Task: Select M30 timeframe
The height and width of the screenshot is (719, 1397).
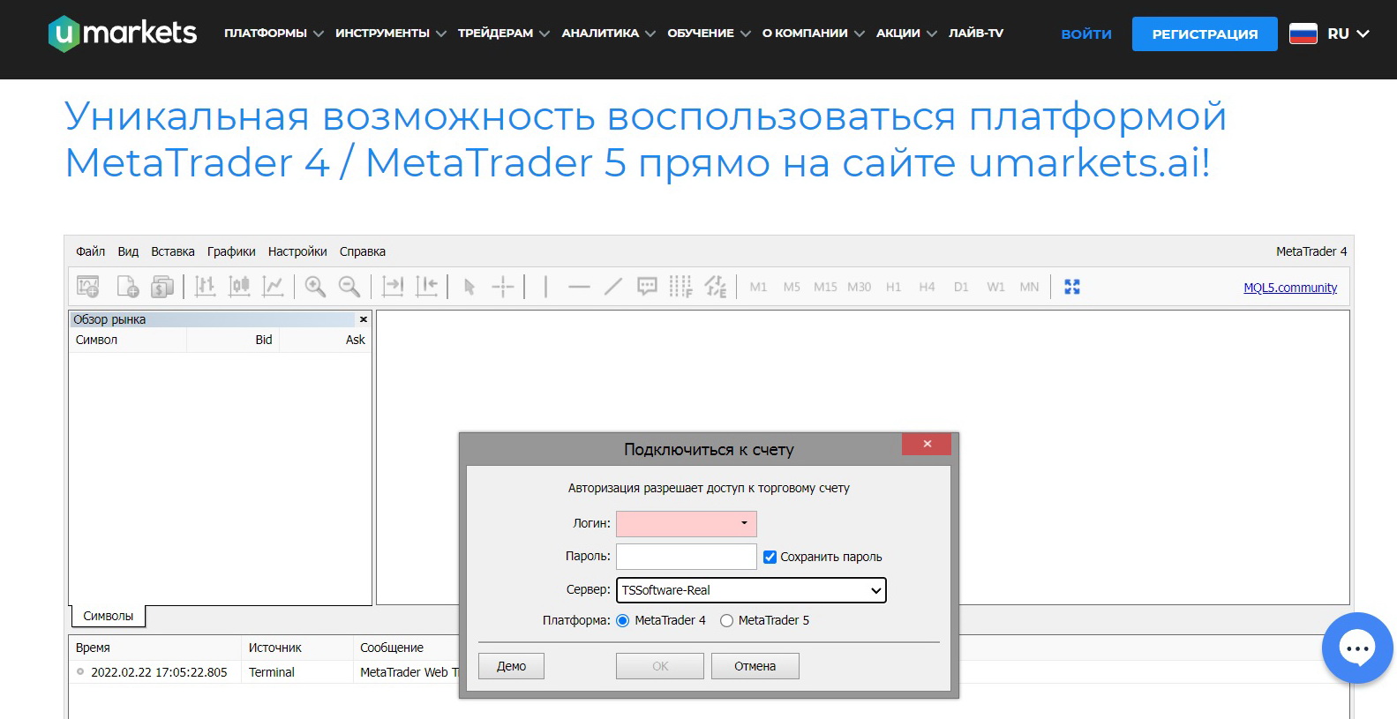Action: coord(860,287)
